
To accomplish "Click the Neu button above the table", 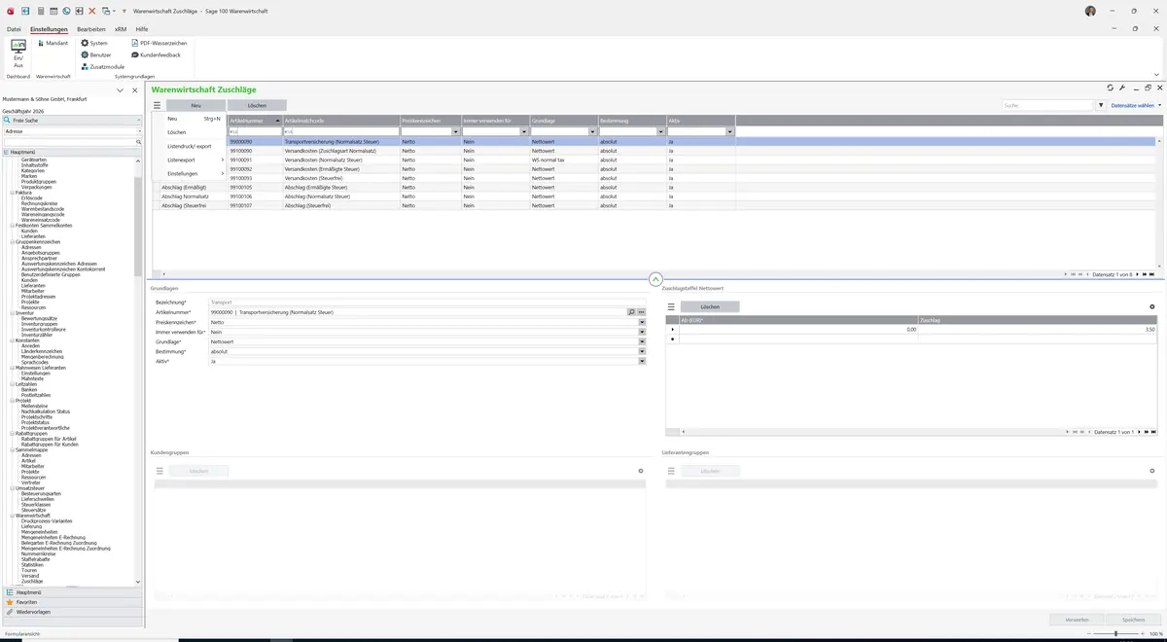I will coord(195,105).
